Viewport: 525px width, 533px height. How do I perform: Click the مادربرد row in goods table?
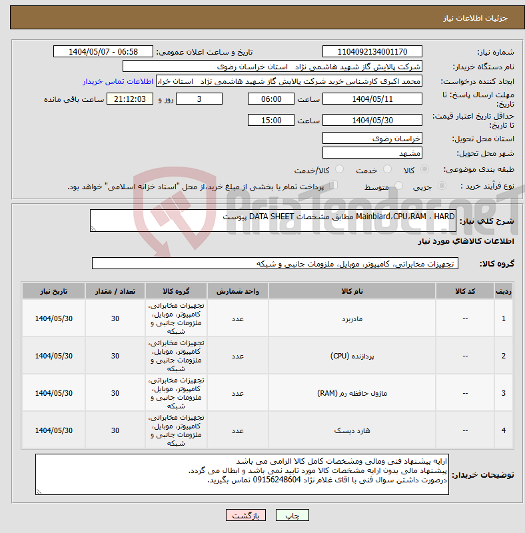268,318
